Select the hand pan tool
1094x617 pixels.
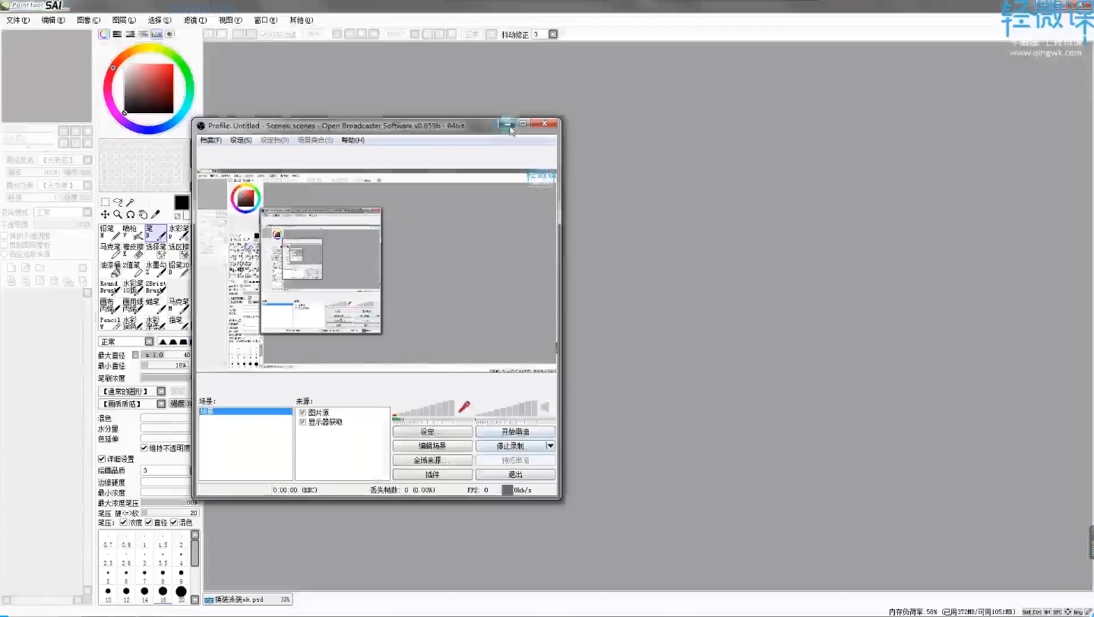[144, 215]
